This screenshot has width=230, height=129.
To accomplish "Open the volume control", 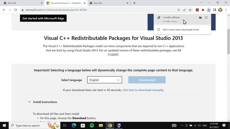I will 199,125.
